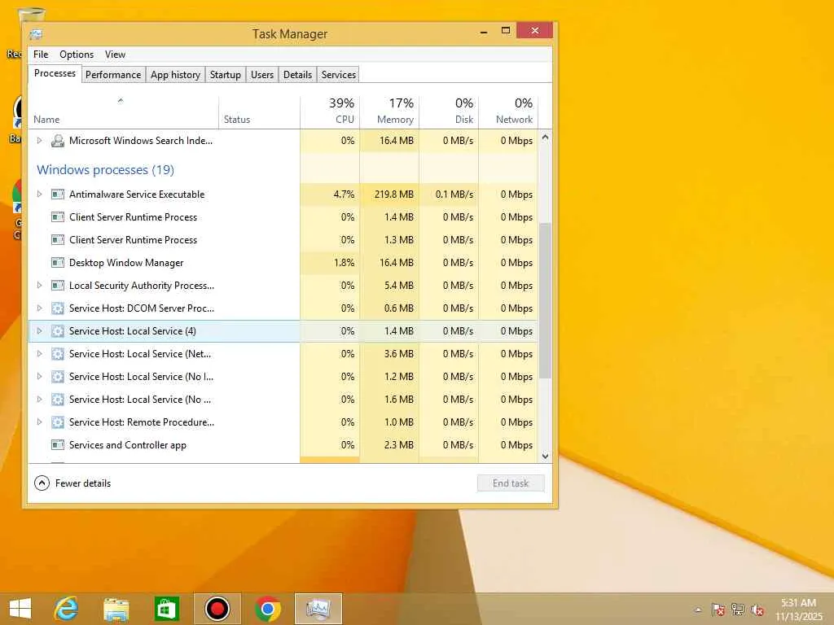
Task: Click the End task button
Action: 511,483
